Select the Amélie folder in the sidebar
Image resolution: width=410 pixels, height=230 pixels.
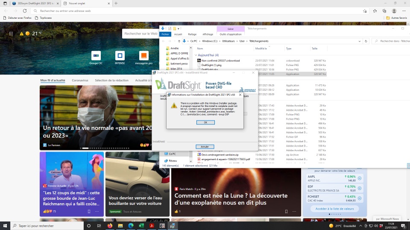click(174, 48)
